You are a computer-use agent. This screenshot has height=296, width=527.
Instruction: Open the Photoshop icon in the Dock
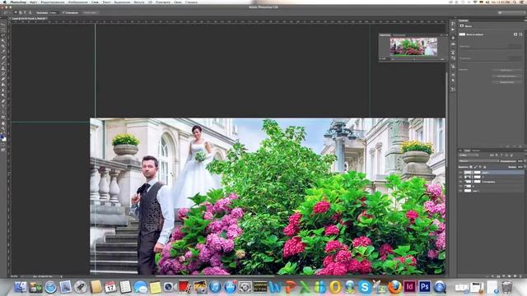[x=425, y=287]
